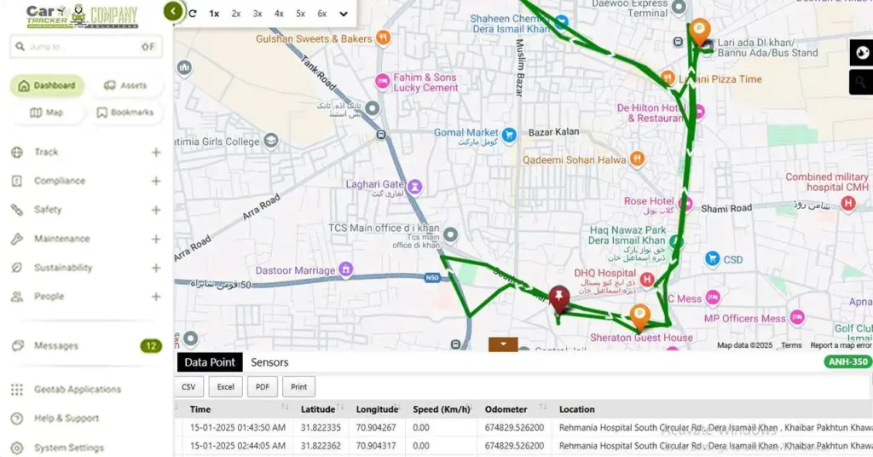Sort table by Odometer column

coord(516,409)
